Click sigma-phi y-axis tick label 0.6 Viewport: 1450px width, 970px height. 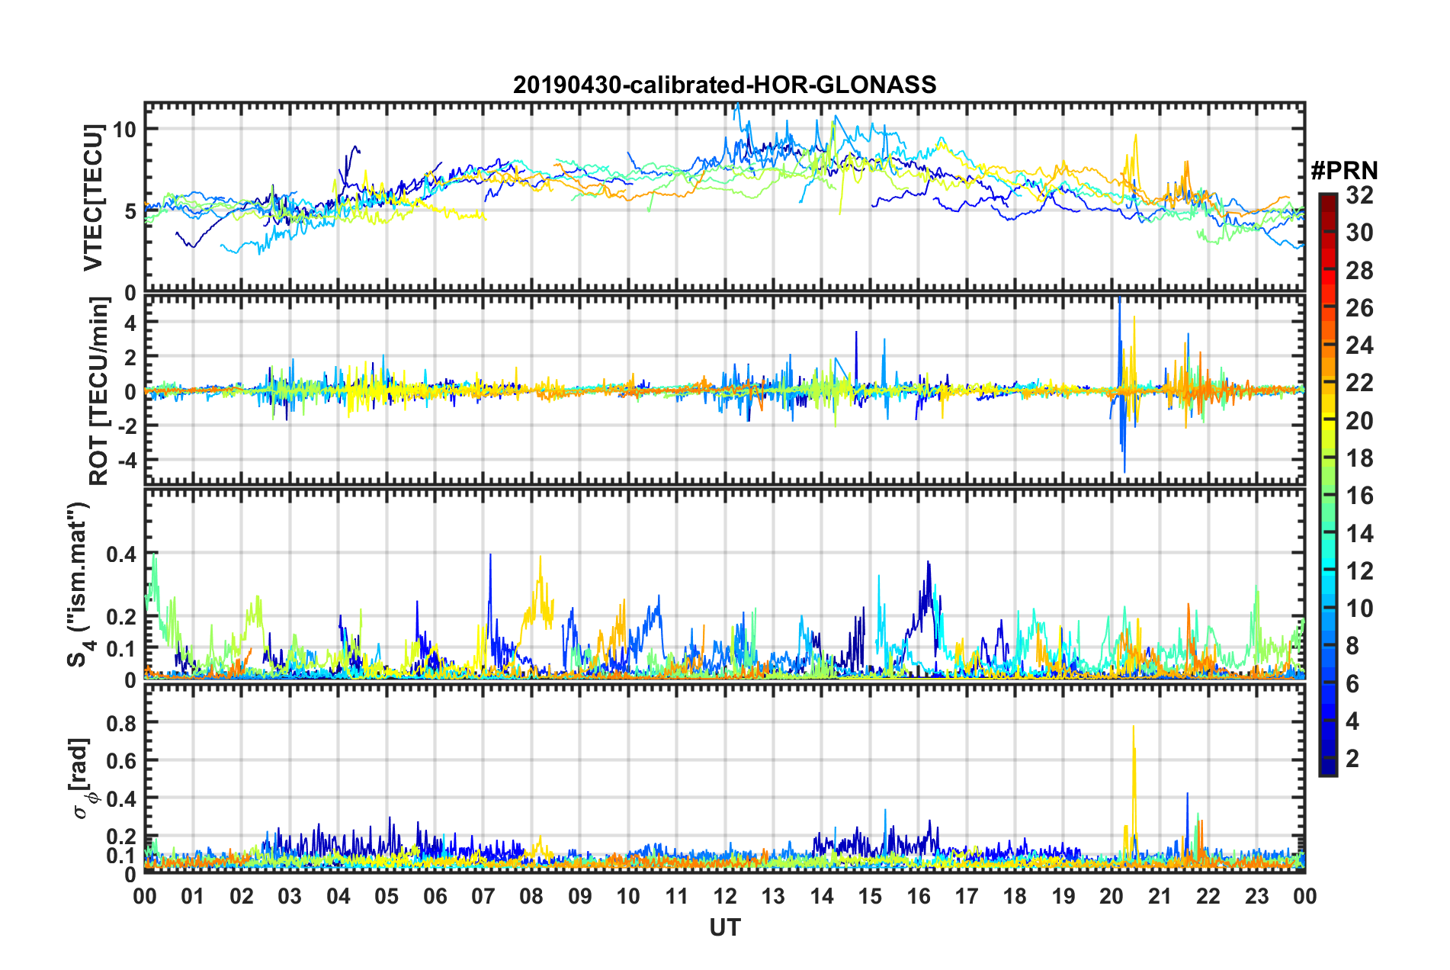[121, 760]
